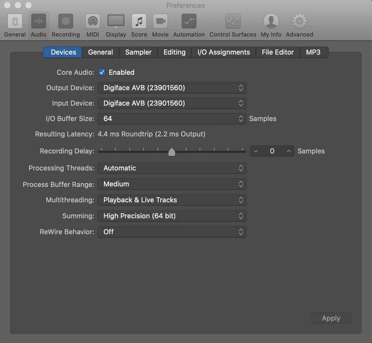Open the ReWire Behavior dropdown

click(x=172, y=232)
